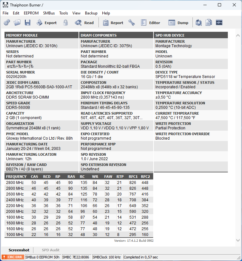Open the SMBus menu
Screen dimensions: 242x261
tap(49, 13)
